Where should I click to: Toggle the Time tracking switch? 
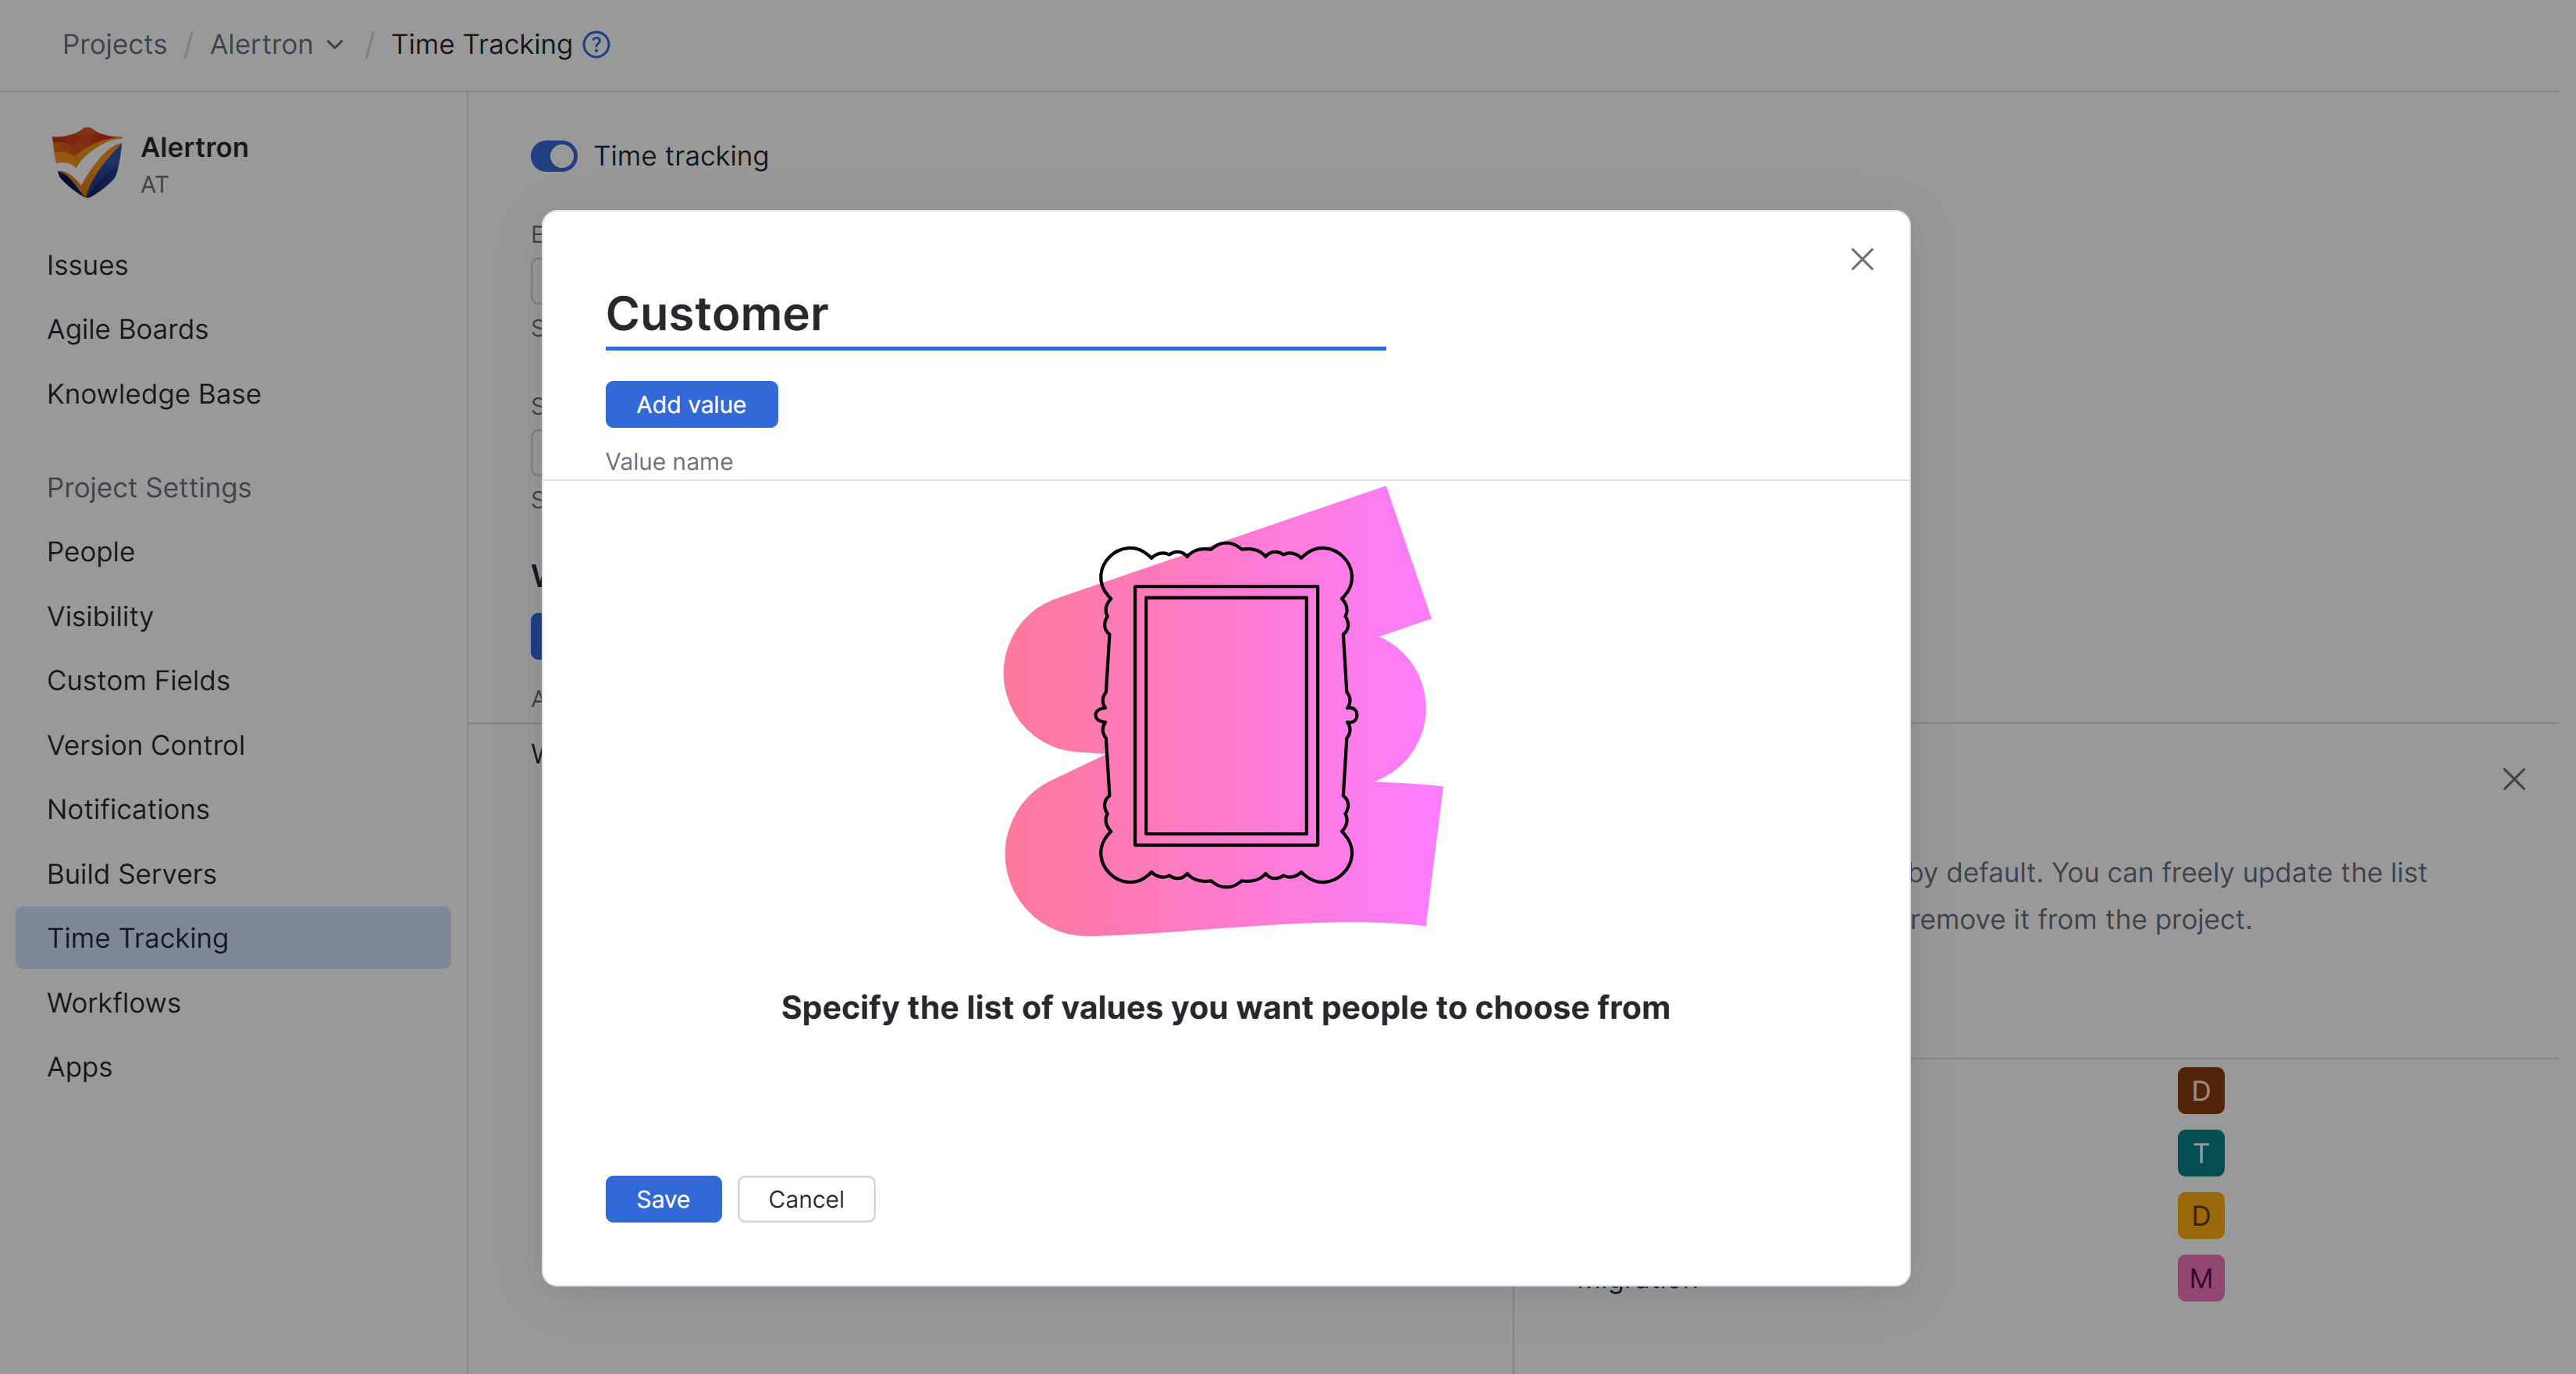pos(554,156)
